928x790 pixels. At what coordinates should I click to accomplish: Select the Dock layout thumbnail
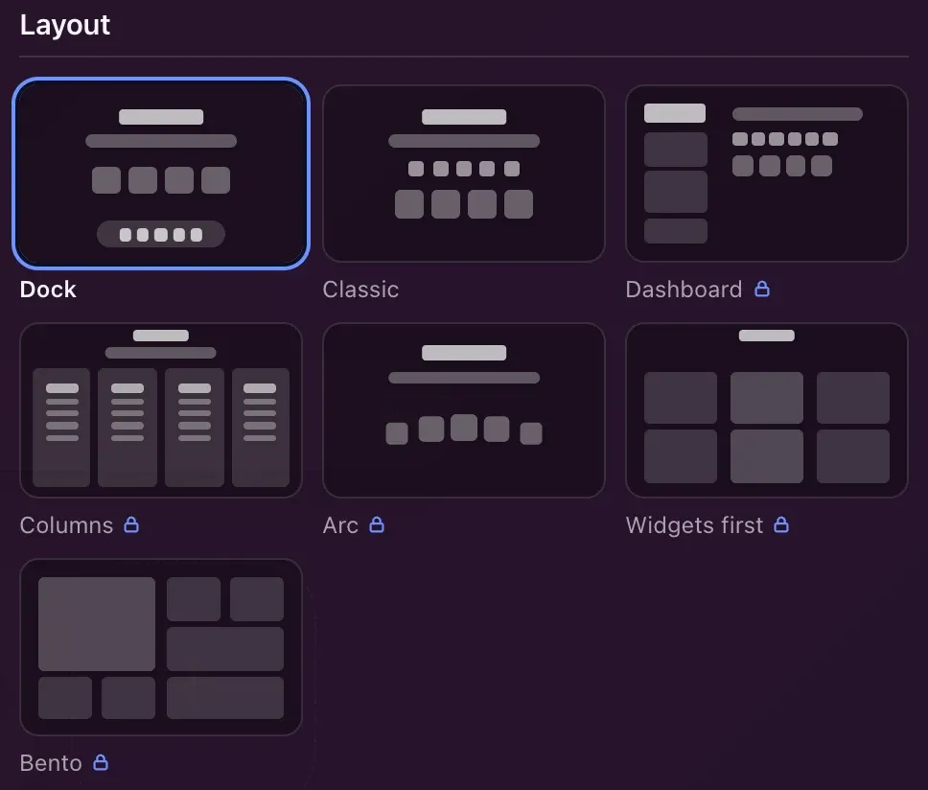[161, 174]
